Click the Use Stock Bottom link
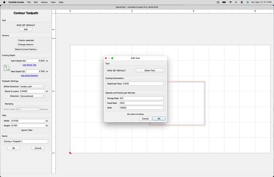This screenshot has height=177, width=274. click(29, 76)
